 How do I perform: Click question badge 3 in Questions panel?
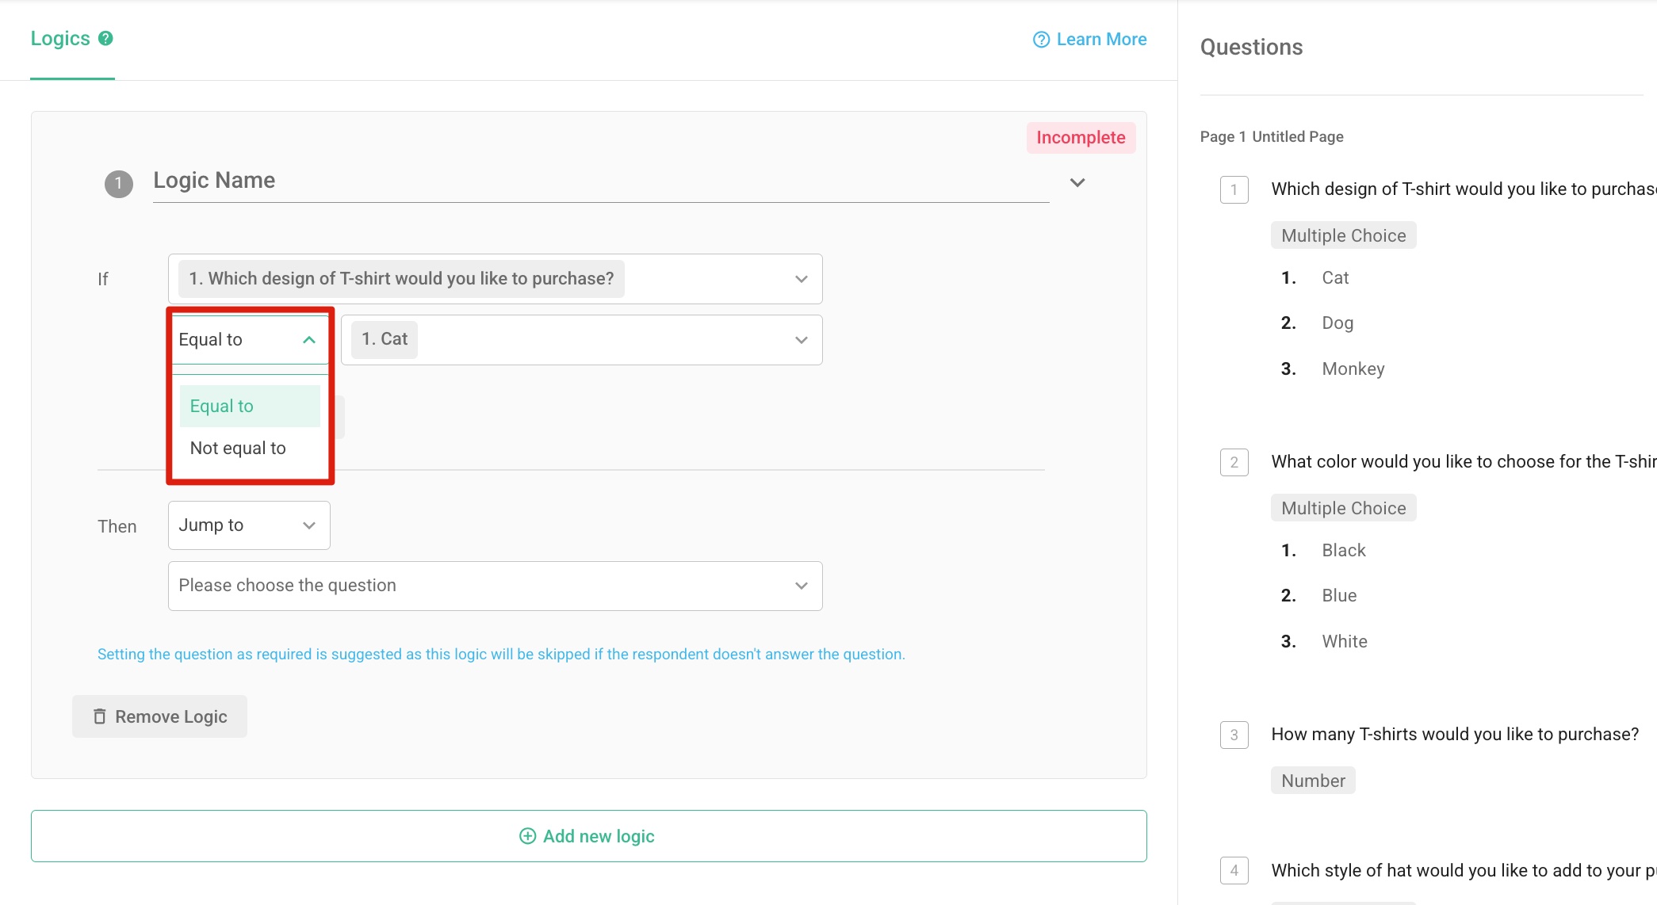pos(1234,735)
